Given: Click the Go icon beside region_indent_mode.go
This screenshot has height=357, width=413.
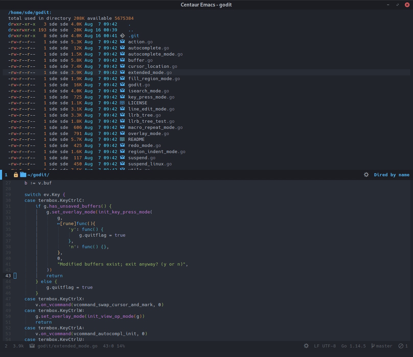Looking at the screenshot, I should pyautogui.click(x=122, y=151).
